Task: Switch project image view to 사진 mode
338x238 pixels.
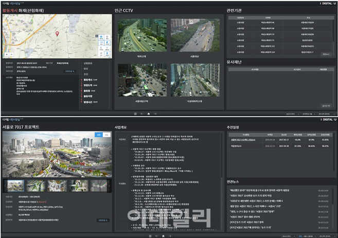Action: (99, 135)
